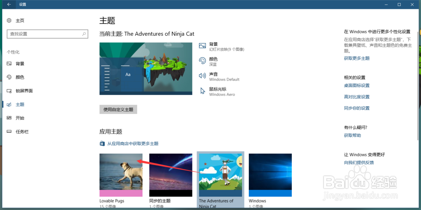Apply the 同步的主题 thumbnail
This screenshot has width=421, height=210.
tap(171, 175)
